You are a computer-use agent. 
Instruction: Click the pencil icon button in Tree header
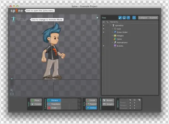point(120,18)
